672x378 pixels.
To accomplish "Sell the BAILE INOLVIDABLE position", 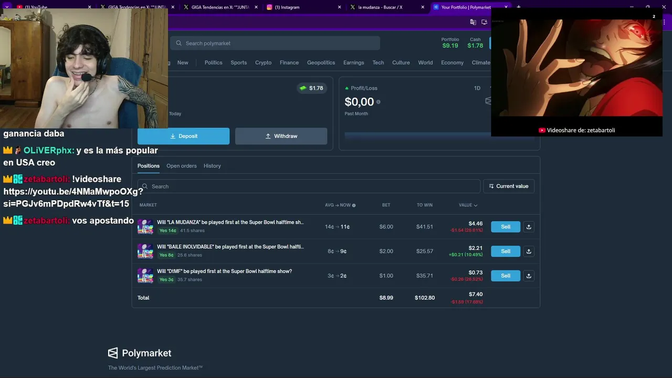I will pos(506,251).
